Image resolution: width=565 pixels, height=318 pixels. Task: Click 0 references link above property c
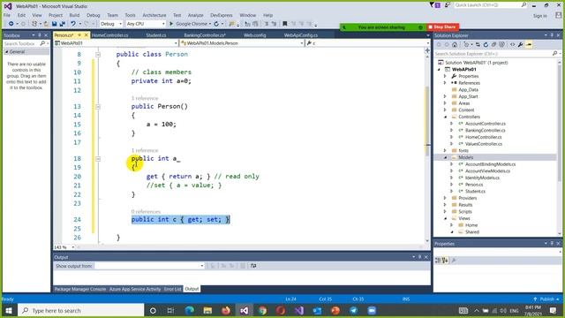[x=146, y=212]
